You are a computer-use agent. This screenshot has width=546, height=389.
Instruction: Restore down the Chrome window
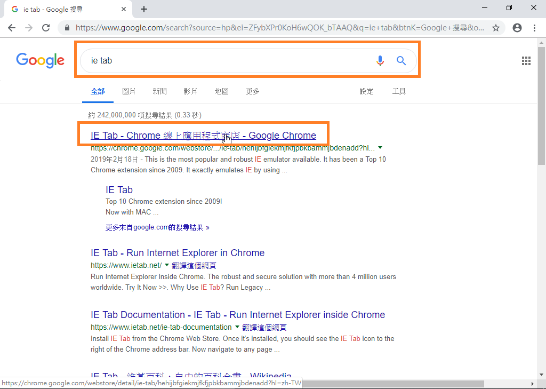pyautogui.click(x=509, y=7)
